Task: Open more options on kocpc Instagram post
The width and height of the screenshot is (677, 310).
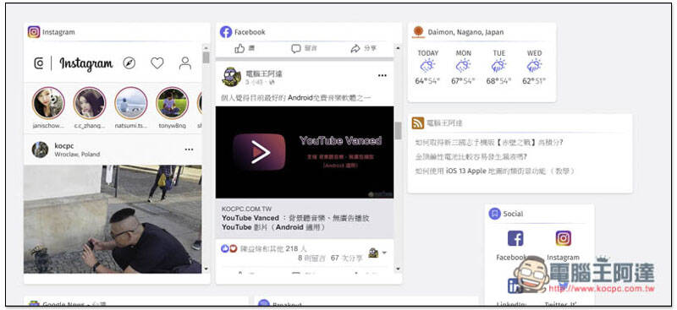Action: (x=189, y=150)
